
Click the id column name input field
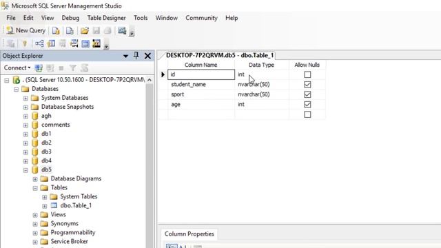pos(201,74)
